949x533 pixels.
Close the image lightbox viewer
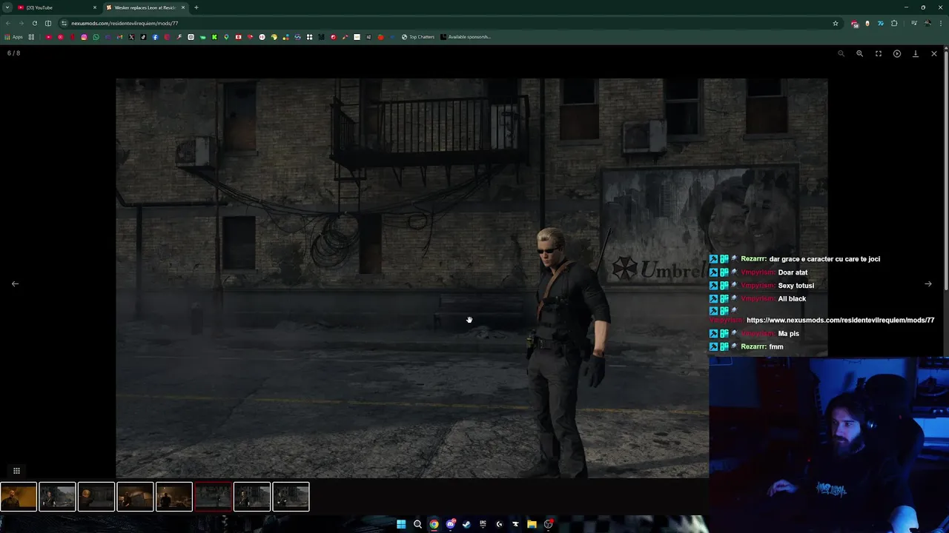tap(933, 53)
